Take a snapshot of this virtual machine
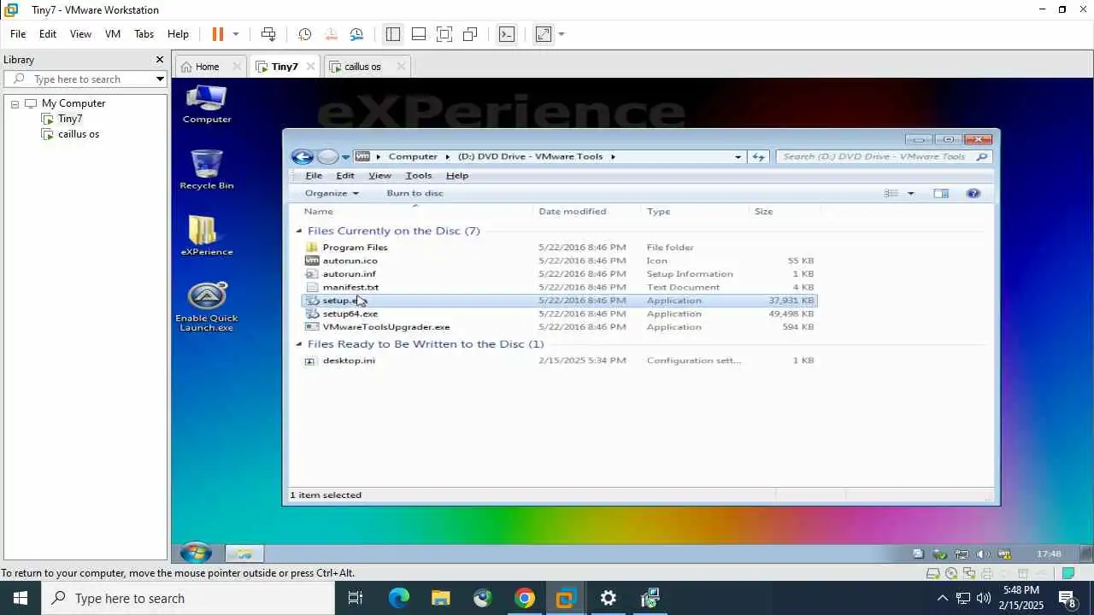This screenshot has width=1094, height=615. (x=304, y=34)
